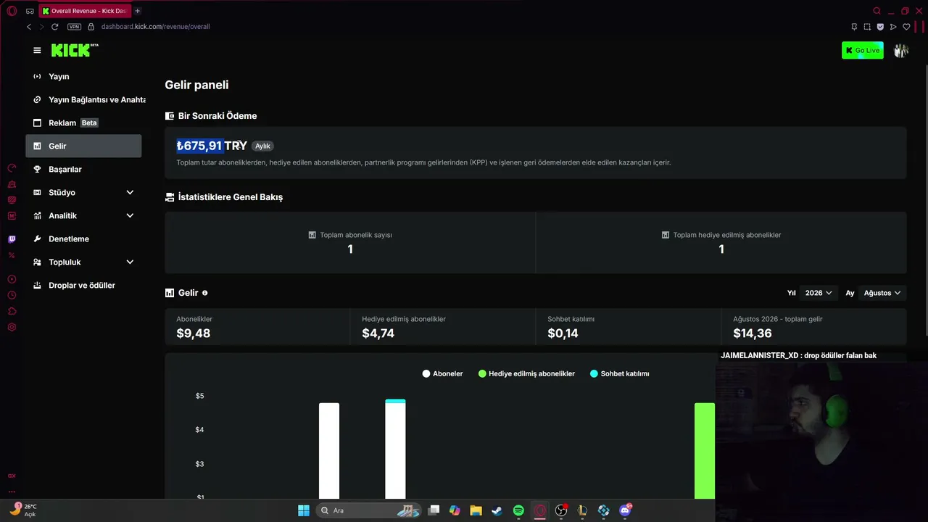
Task: Open the Opera main menu icon
Action: coord(12,11)
